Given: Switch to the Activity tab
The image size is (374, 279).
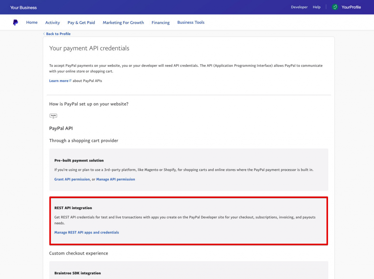Looking at the screenshot, I should [x=53, y=23].
